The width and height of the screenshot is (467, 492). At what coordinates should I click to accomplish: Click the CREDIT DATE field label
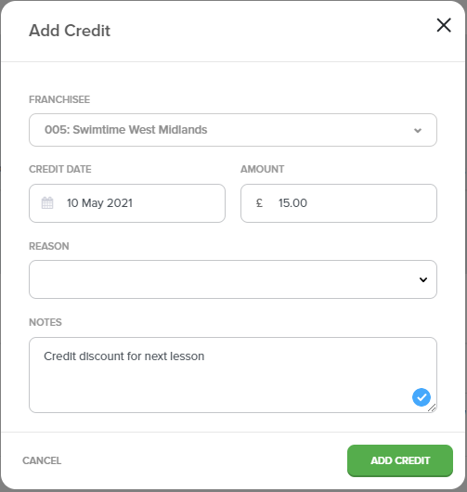tap(60, 169)
